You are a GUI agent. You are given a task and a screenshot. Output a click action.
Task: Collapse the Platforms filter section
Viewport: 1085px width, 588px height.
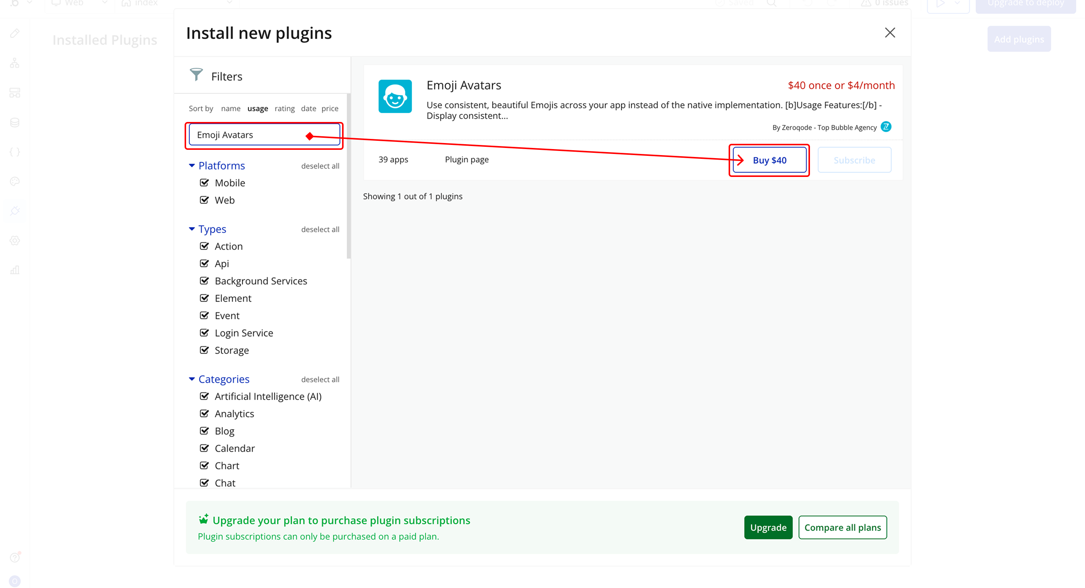click(192, 166)
